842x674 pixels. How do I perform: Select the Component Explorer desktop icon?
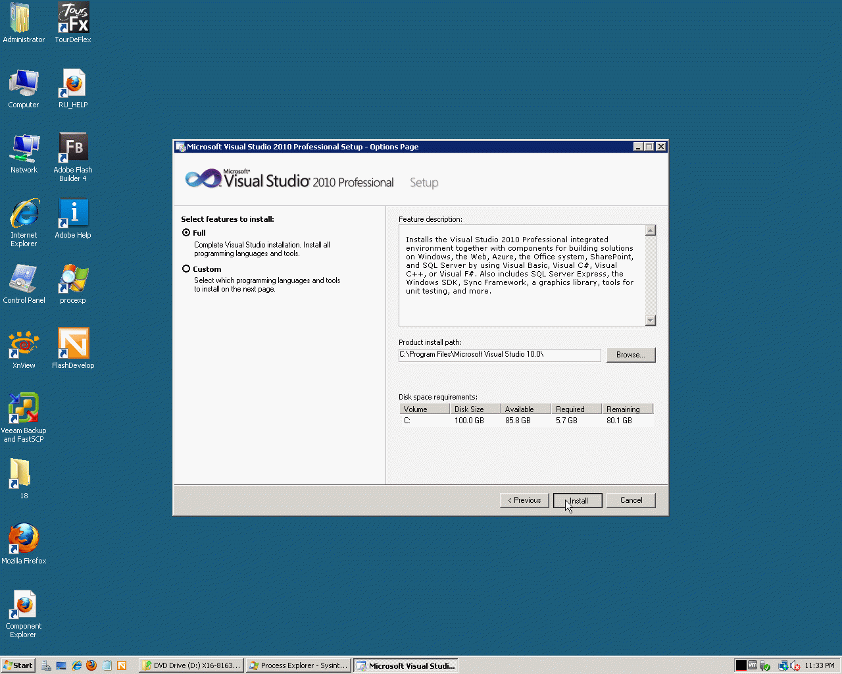pyautogui.click(x=24, y=613)
